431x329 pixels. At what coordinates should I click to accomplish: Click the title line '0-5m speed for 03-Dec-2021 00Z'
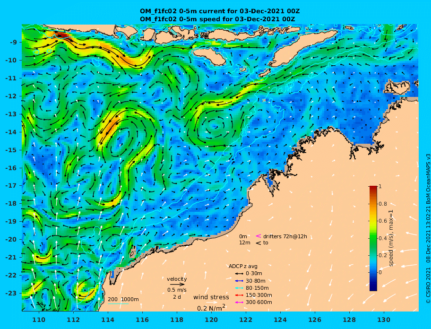click(217, 19)
